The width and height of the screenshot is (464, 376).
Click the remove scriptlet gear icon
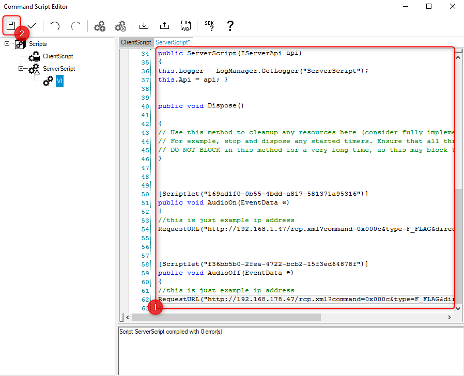click(x=120, y=25)
